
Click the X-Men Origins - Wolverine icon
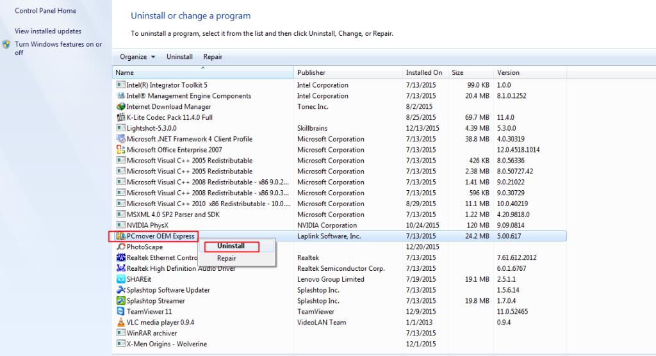click(121, 344)
